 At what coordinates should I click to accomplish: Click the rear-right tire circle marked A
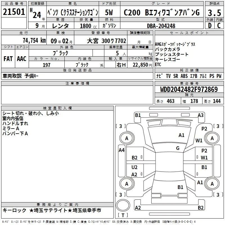[212, 184]
